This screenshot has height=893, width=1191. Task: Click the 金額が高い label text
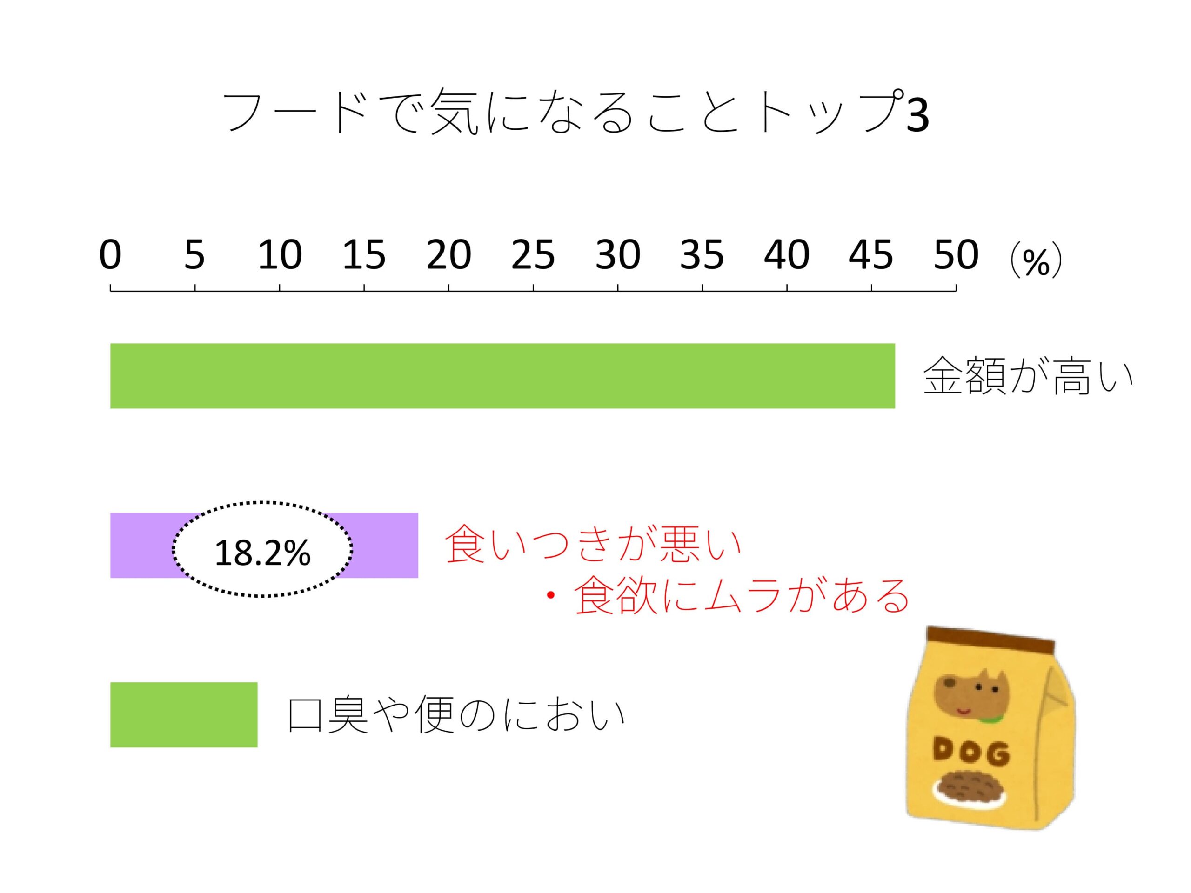point(1028,377)
